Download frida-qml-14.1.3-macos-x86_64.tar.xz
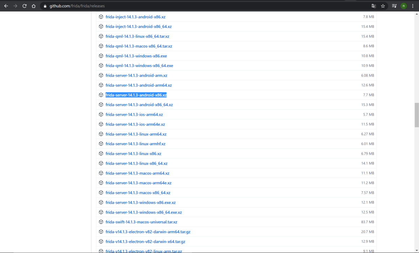 (139, 46)
